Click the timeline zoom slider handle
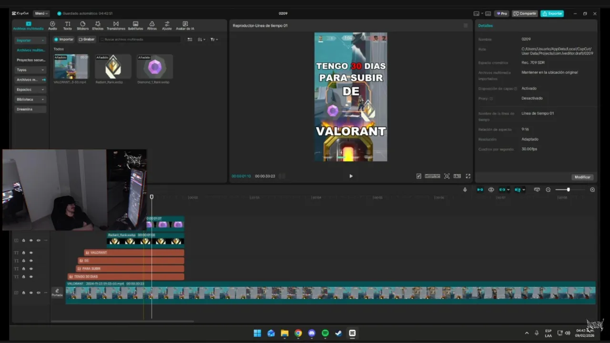610x343 pixels. click(568, 190)
